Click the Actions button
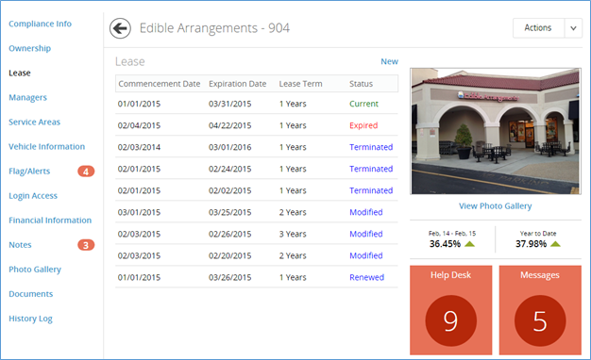The image size is (591, 360). (x=538, y=28)
